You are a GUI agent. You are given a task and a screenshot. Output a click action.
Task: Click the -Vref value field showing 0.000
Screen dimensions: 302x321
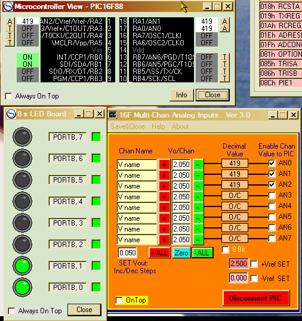pyautogui.click(x=239, y=278)
